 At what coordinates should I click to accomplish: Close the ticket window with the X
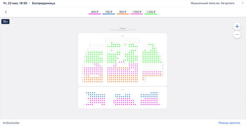(243, 3)
